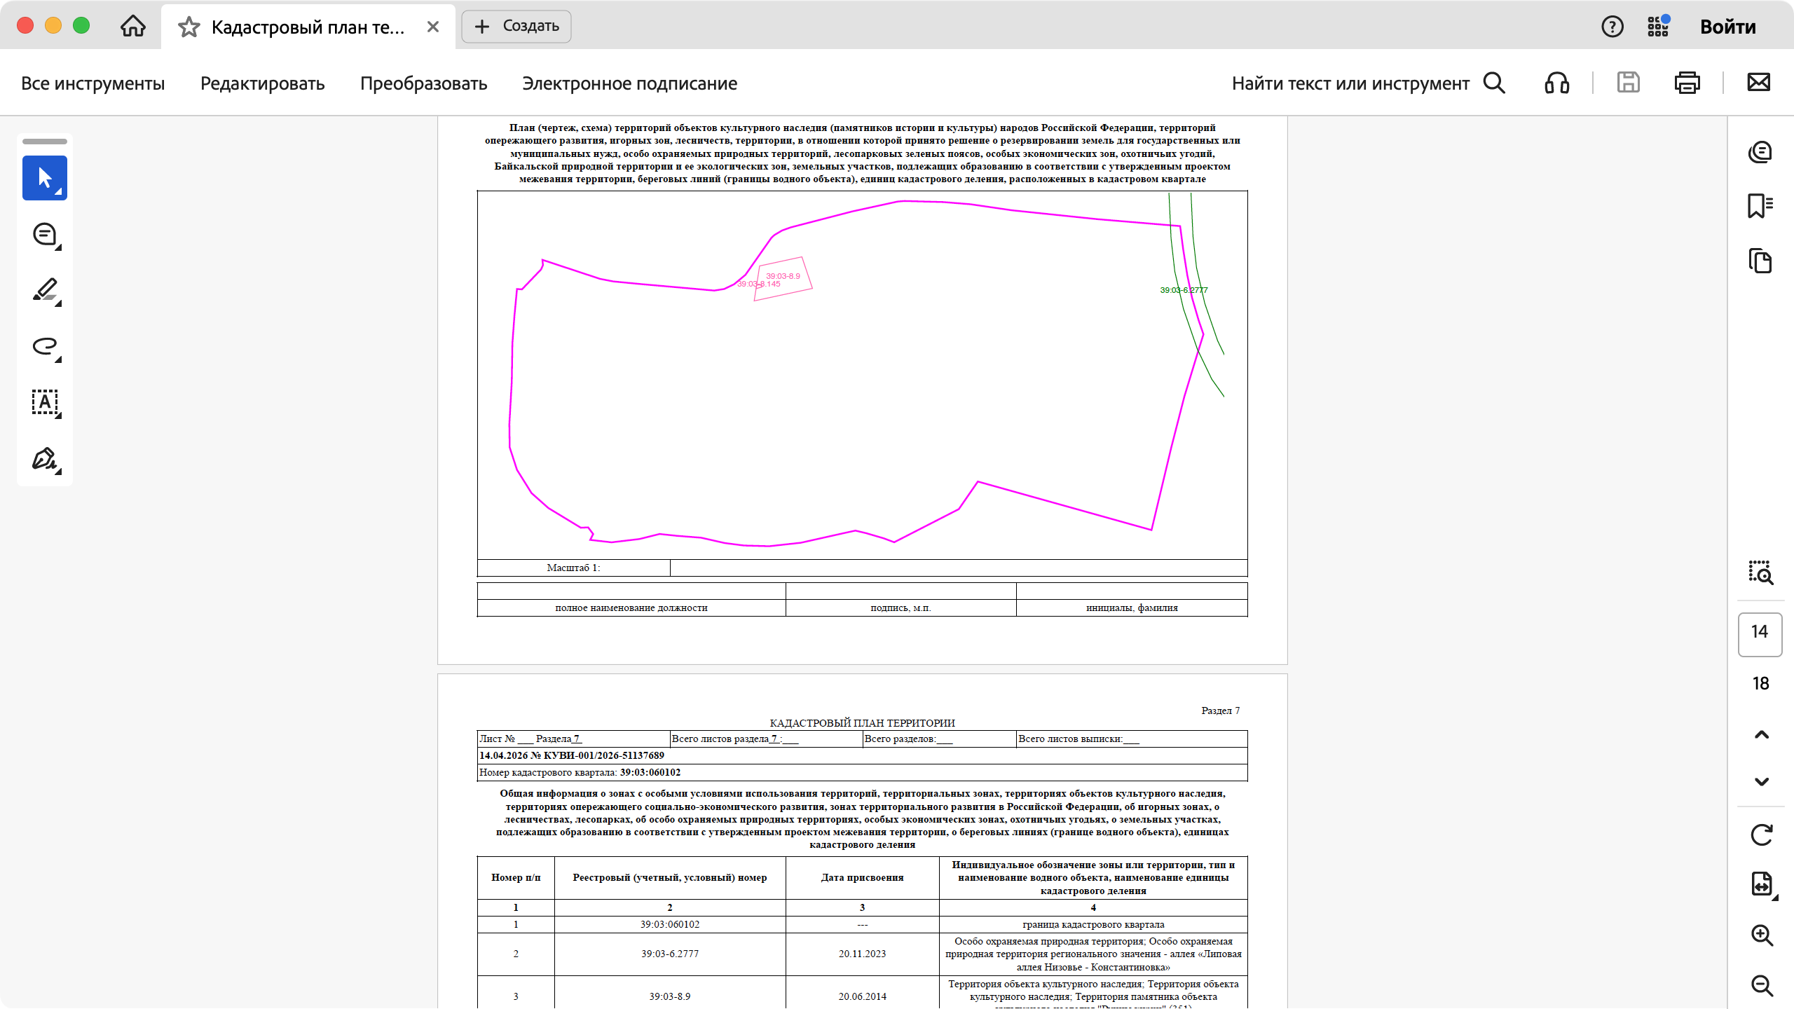Zoom in with the plus magnifier
The width and height of the screenshot is (1794, 1009).
(1762, 935)
